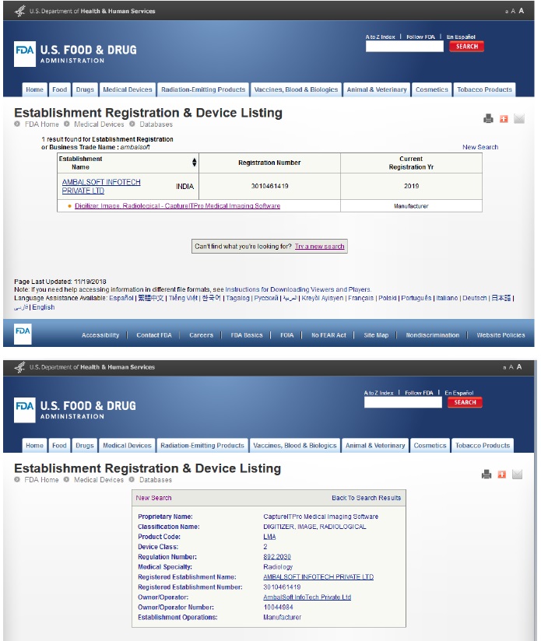Choose Español language assistance link
541x641 pixels.
pyautogui.click(x=121, y=298)
